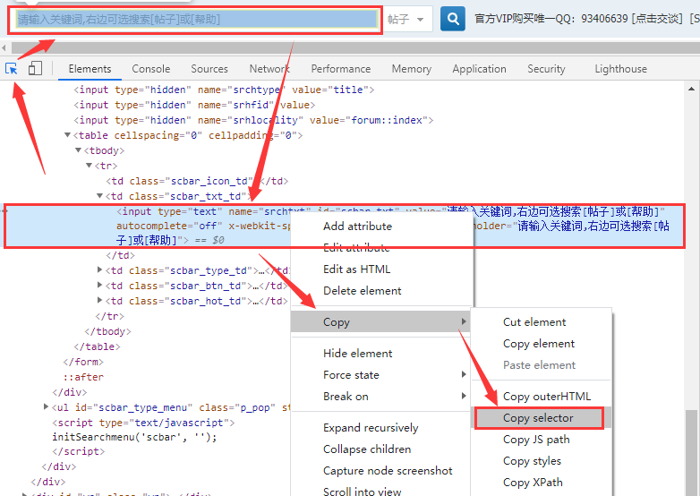Collapse the table cellspacing node triangle
700x496 pixels.
tap(67, 136)
